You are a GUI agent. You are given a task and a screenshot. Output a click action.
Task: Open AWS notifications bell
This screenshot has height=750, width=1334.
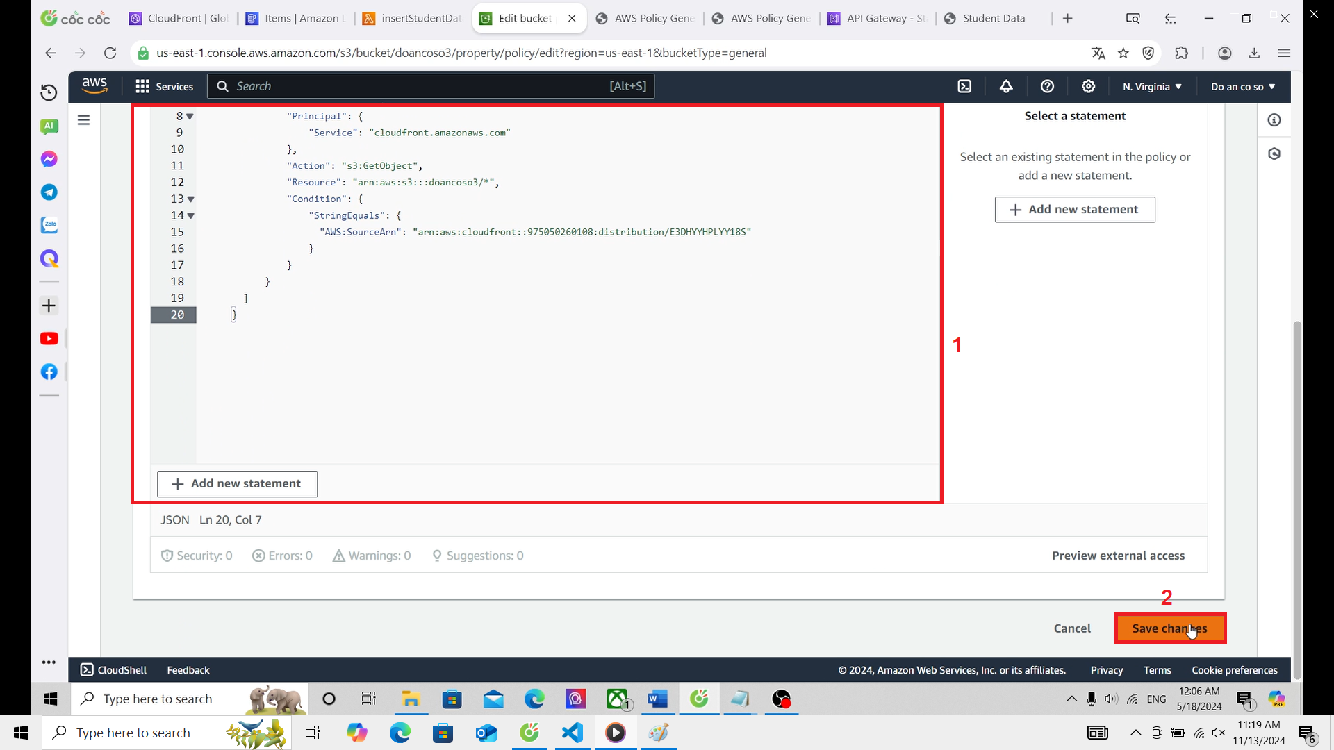coord(1006,86)
